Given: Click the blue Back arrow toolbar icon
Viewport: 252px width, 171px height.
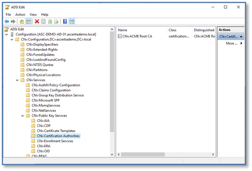Looking at the screenshot, I should click(x=7, y=21).
